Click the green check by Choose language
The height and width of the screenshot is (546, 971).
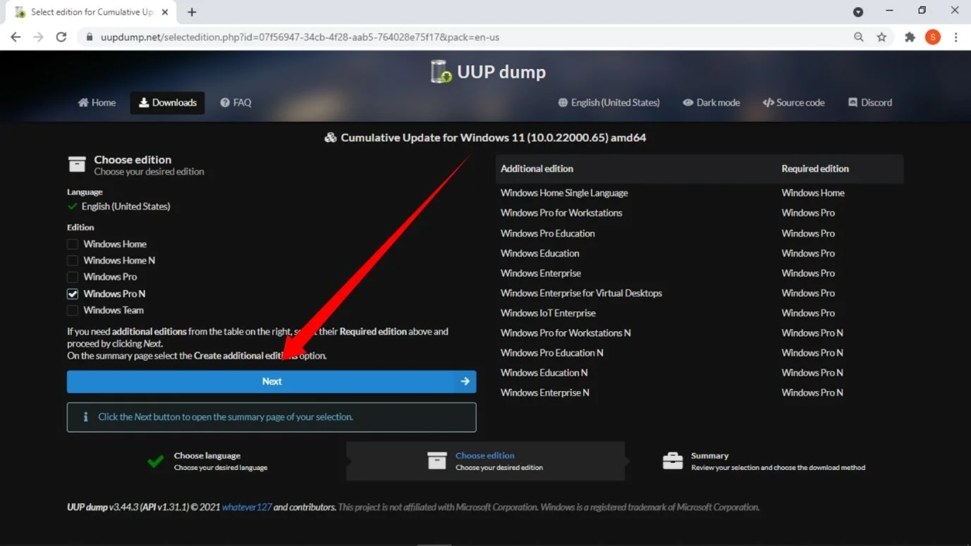point(156,461)
